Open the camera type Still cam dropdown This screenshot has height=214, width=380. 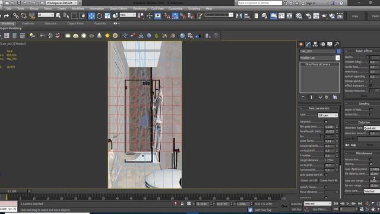pos(328,115)
